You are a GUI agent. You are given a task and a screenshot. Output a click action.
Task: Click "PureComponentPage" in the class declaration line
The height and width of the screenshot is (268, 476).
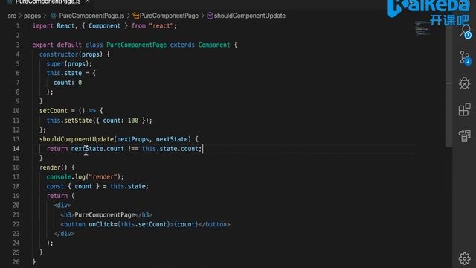[x=136, y=45]
